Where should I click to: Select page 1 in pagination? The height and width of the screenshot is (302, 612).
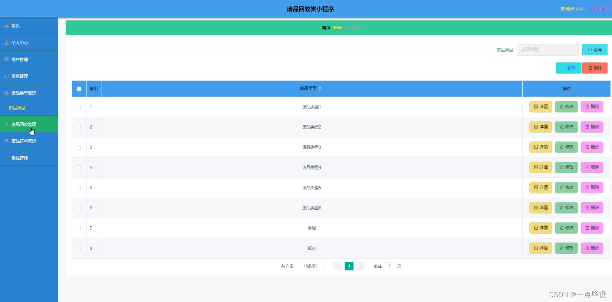[349, 266]
